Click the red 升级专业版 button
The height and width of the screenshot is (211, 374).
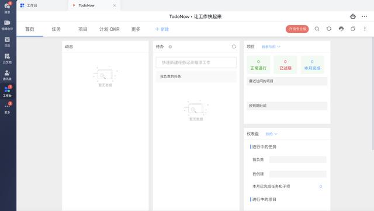pyautogui.click(x=297, y=29)
